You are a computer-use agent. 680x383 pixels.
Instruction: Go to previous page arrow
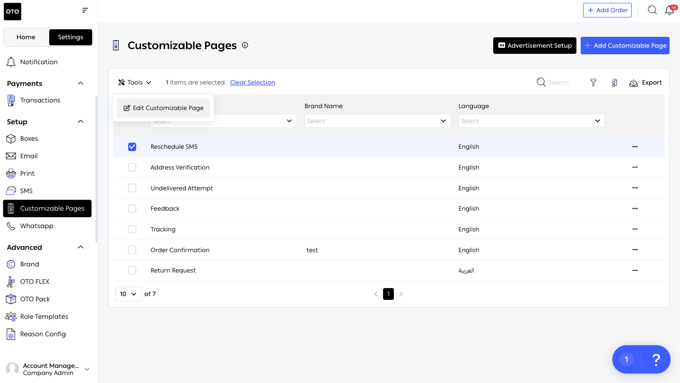click(x=376, y=294)
